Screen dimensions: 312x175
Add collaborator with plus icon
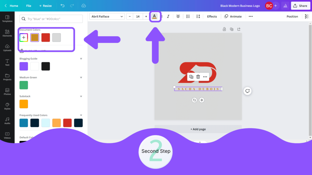275,6
